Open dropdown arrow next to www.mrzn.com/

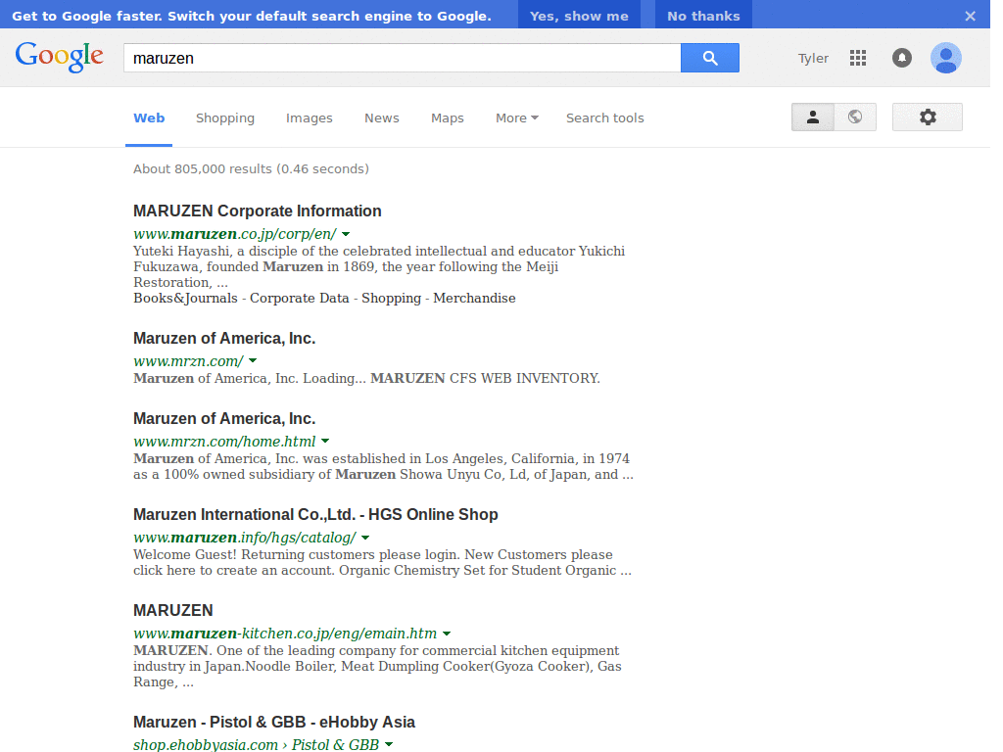[253, 361]
